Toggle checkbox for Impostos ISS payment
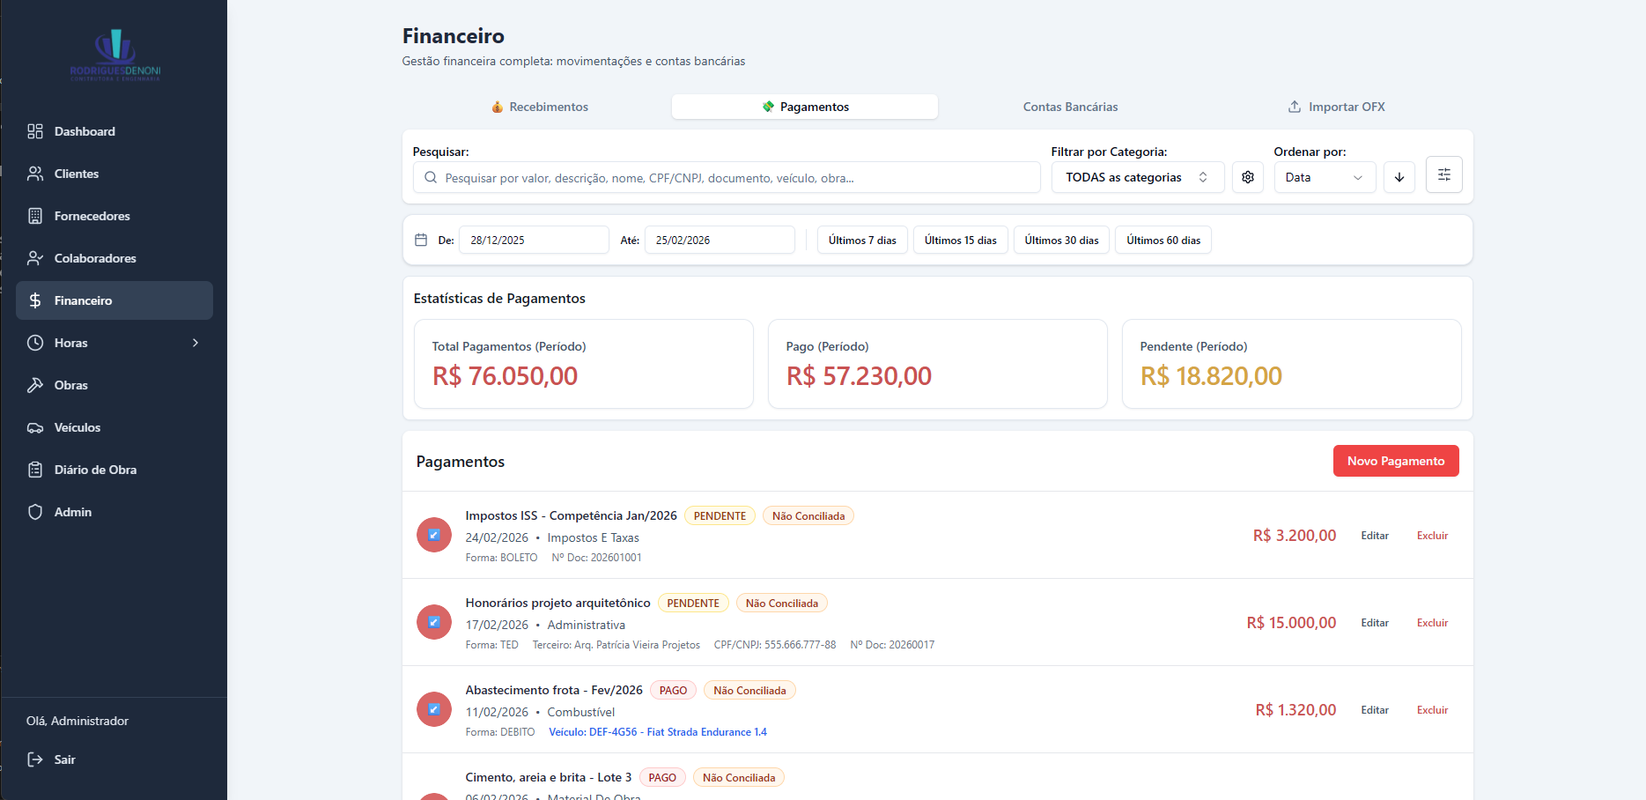 tap(434, 535)
